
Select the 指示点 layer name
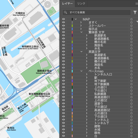93,29
